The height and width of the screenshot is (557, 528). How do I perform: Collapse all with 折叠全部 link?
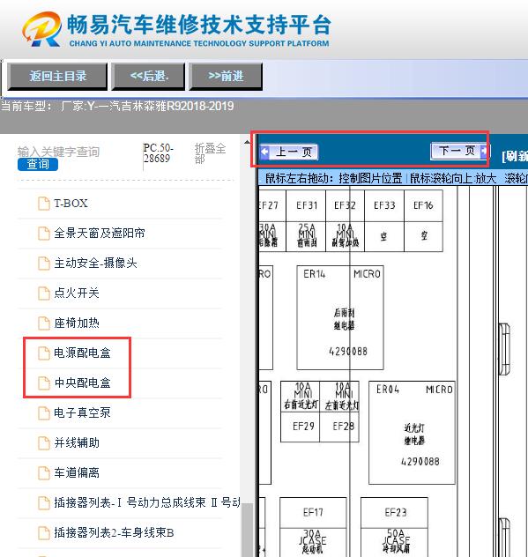coord(211,153)
